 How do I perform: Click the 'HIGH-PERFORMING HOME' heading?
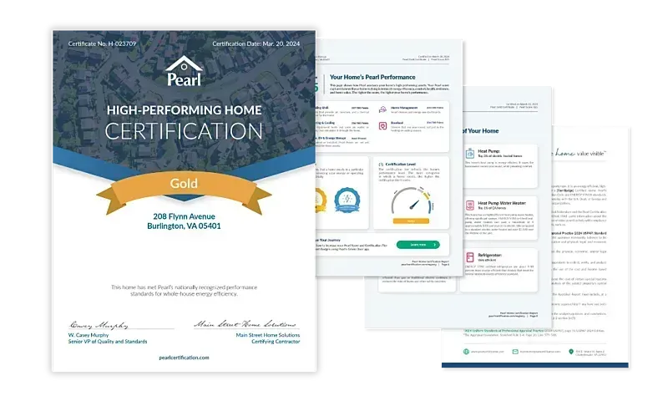[x=184, y=110]
